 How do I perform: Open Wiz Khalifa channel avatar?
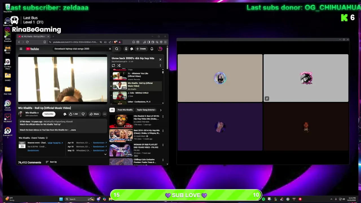[x=21, y=114]
